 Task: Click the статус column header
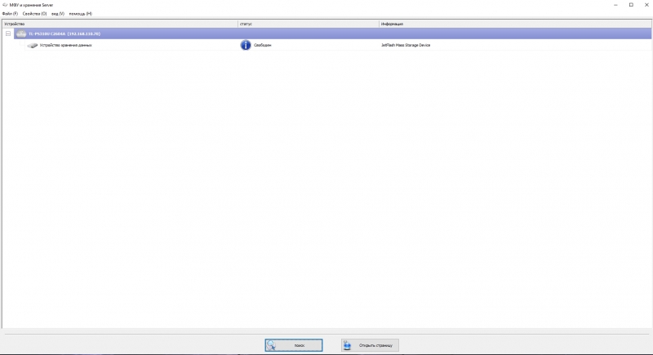tap(246, 24)
